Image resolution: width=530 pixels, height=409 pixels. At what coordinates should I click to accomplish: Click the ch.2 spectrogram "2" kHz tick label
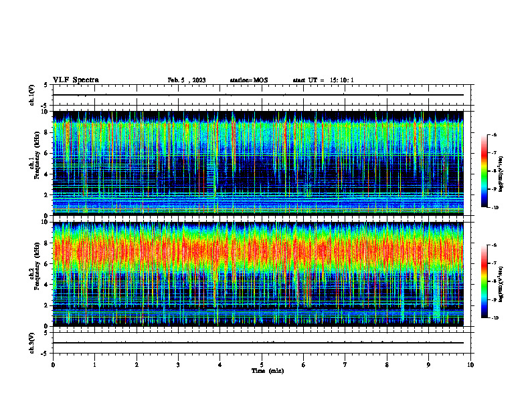click(47, 305)
